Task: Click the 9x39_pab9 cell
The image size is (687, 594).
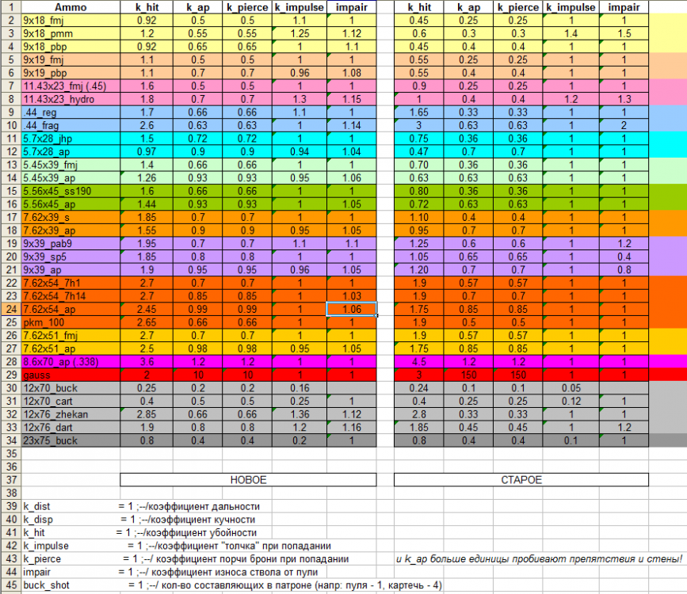Action: [71, 244]
